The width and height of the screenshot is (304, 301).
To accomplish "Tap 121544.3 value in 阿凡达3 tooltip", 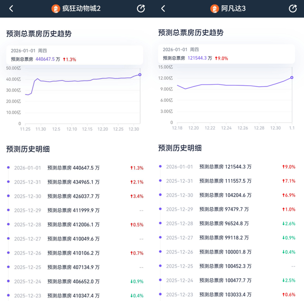I will click(x=197, y=58).
